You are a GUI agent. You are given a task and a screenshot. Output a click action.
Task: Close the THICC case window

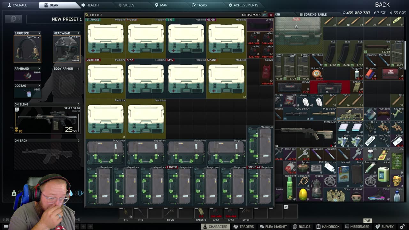(x=271, y=15)
